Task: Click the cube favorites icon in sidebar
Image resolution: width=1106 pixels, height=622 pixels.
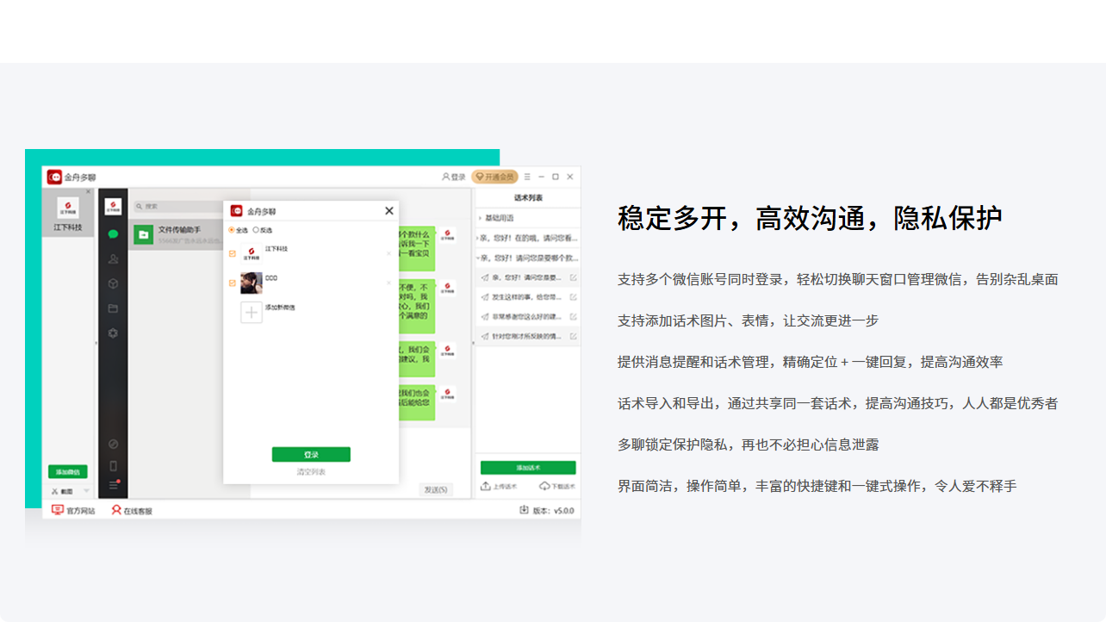Action: [113, 283]
